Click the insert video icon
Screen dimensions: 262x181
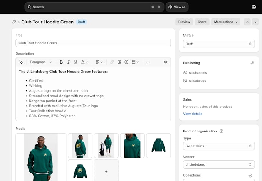pyautogui.click(x=126, y=62)
